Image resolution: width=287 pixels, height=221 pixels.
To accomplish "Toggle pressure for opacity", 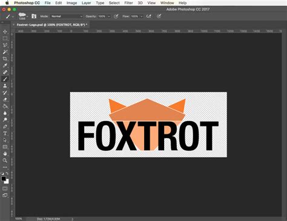I will point(116,16).
